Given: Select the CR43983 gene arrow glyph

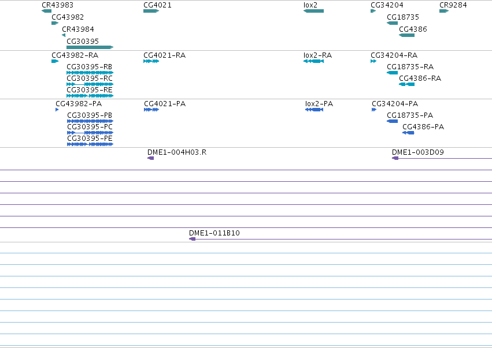Looking at the screenshot, I should (46, 11).
